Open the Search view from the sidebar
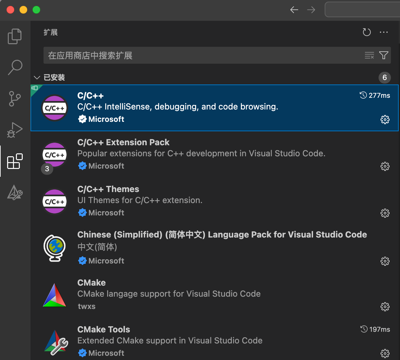 [15, 67]
